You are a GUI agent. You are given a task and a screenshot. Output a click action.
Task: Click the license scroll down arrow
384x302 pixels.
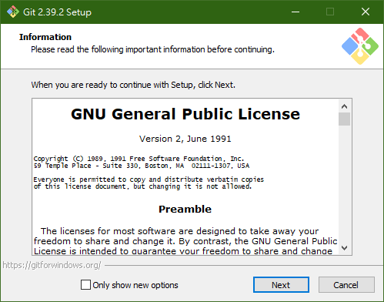point(344,248)
